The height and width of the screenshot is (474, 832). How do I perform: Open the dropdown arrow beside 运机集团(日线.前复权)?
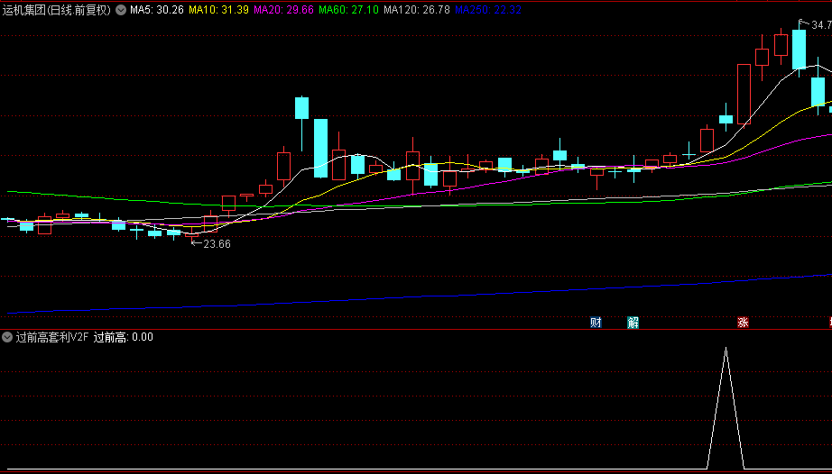coord(120,10)
